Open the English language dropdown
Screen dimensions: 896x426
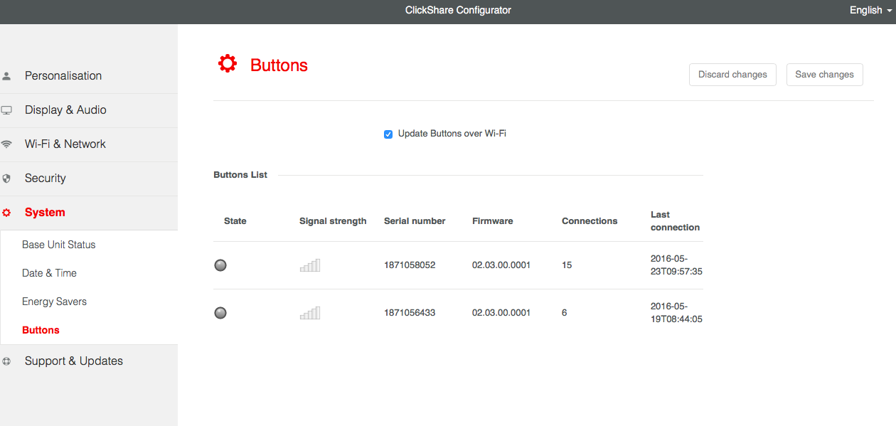click(x=870, y=11)
